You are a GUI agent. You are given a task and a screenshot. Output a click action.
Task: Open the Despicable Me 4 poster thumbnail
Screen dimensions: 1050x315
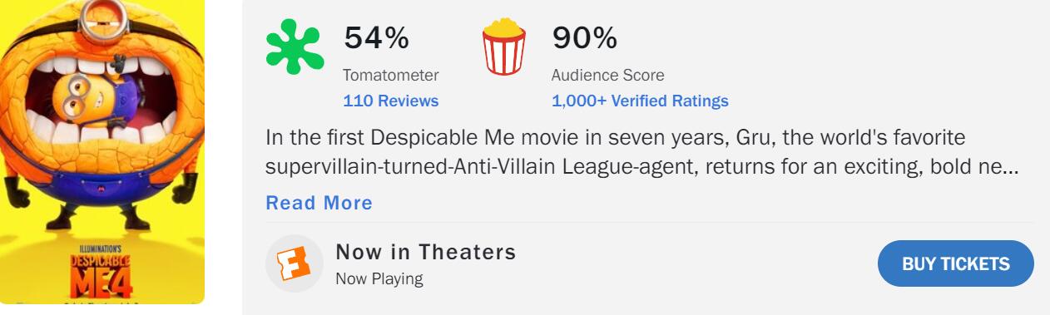[x=102, y=152]
